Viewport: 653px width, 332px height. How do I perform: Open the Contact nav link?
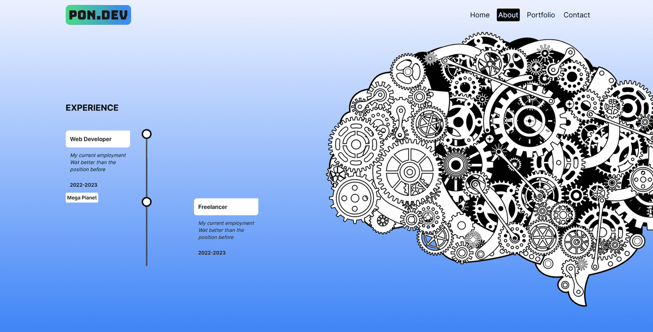pos(577,15)
